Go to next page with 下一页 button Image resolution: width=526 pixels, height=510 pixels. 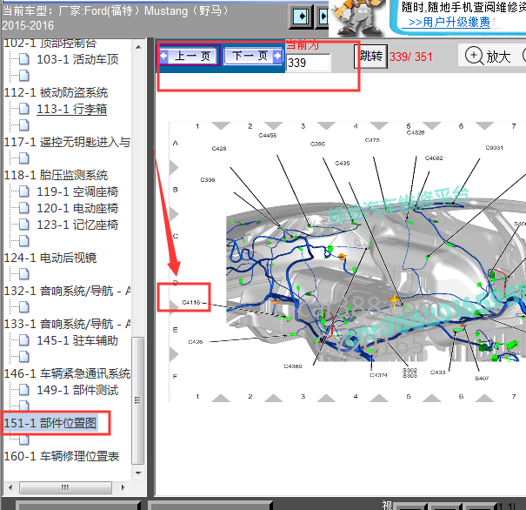(x=253, y=56)
